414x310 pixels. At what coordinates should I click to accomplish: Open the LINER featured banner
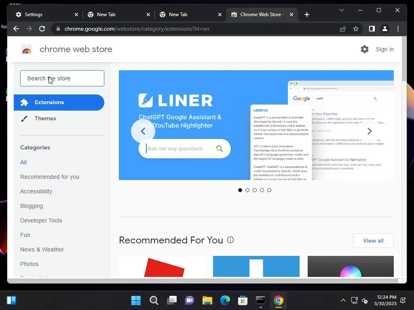pyautogui.click(x=256, y=125)
